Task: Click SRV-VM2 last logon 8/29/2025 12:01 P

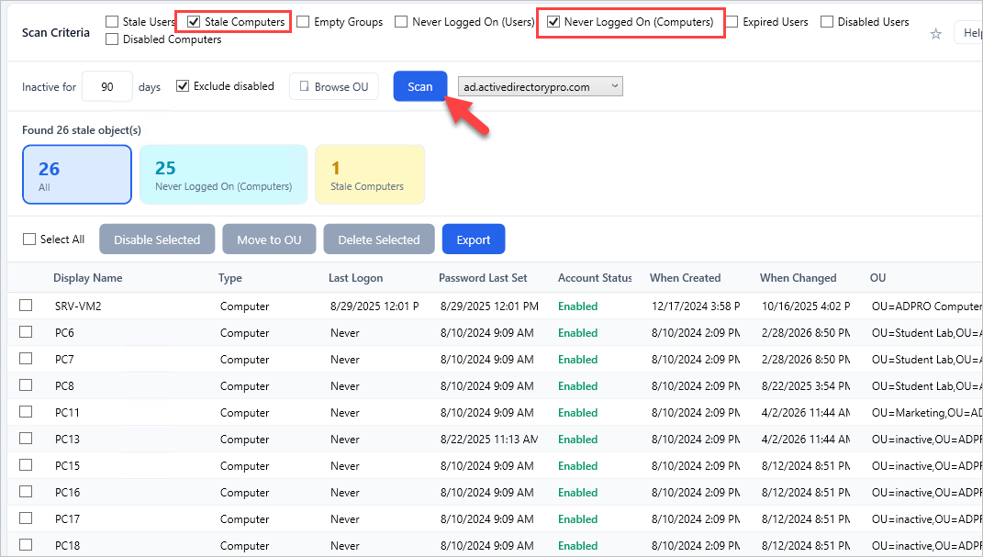Action: tap(374, 306)
